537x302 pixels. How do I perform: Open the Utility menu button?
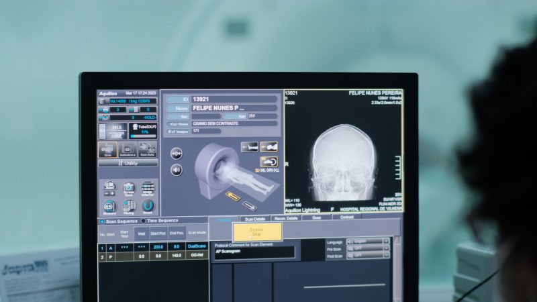click(x=128, y=163)
